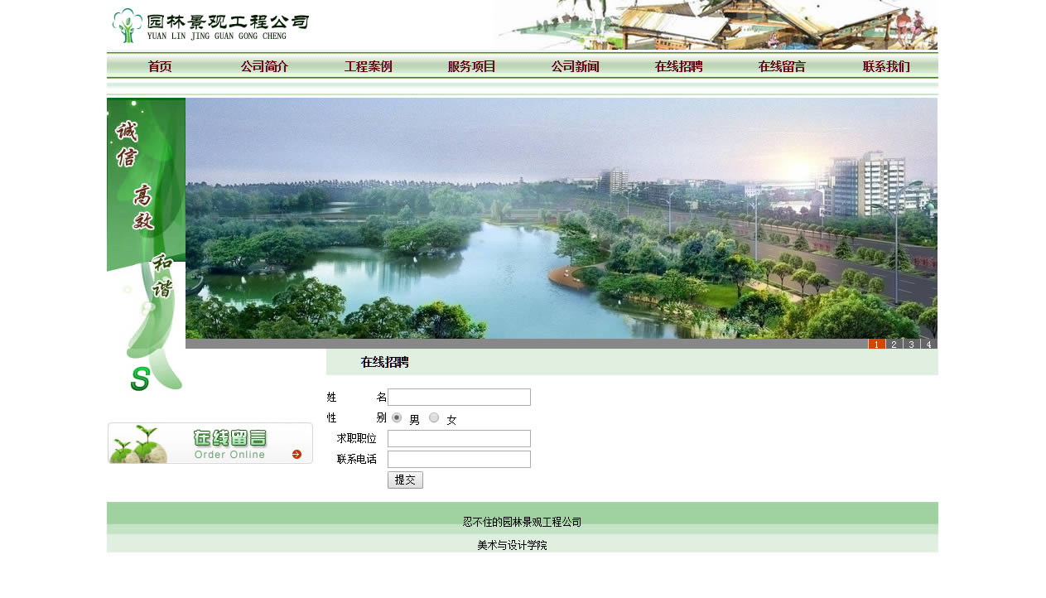Select the 女 gender radio button
The image size is (1046, 598).
pos(434,417)
